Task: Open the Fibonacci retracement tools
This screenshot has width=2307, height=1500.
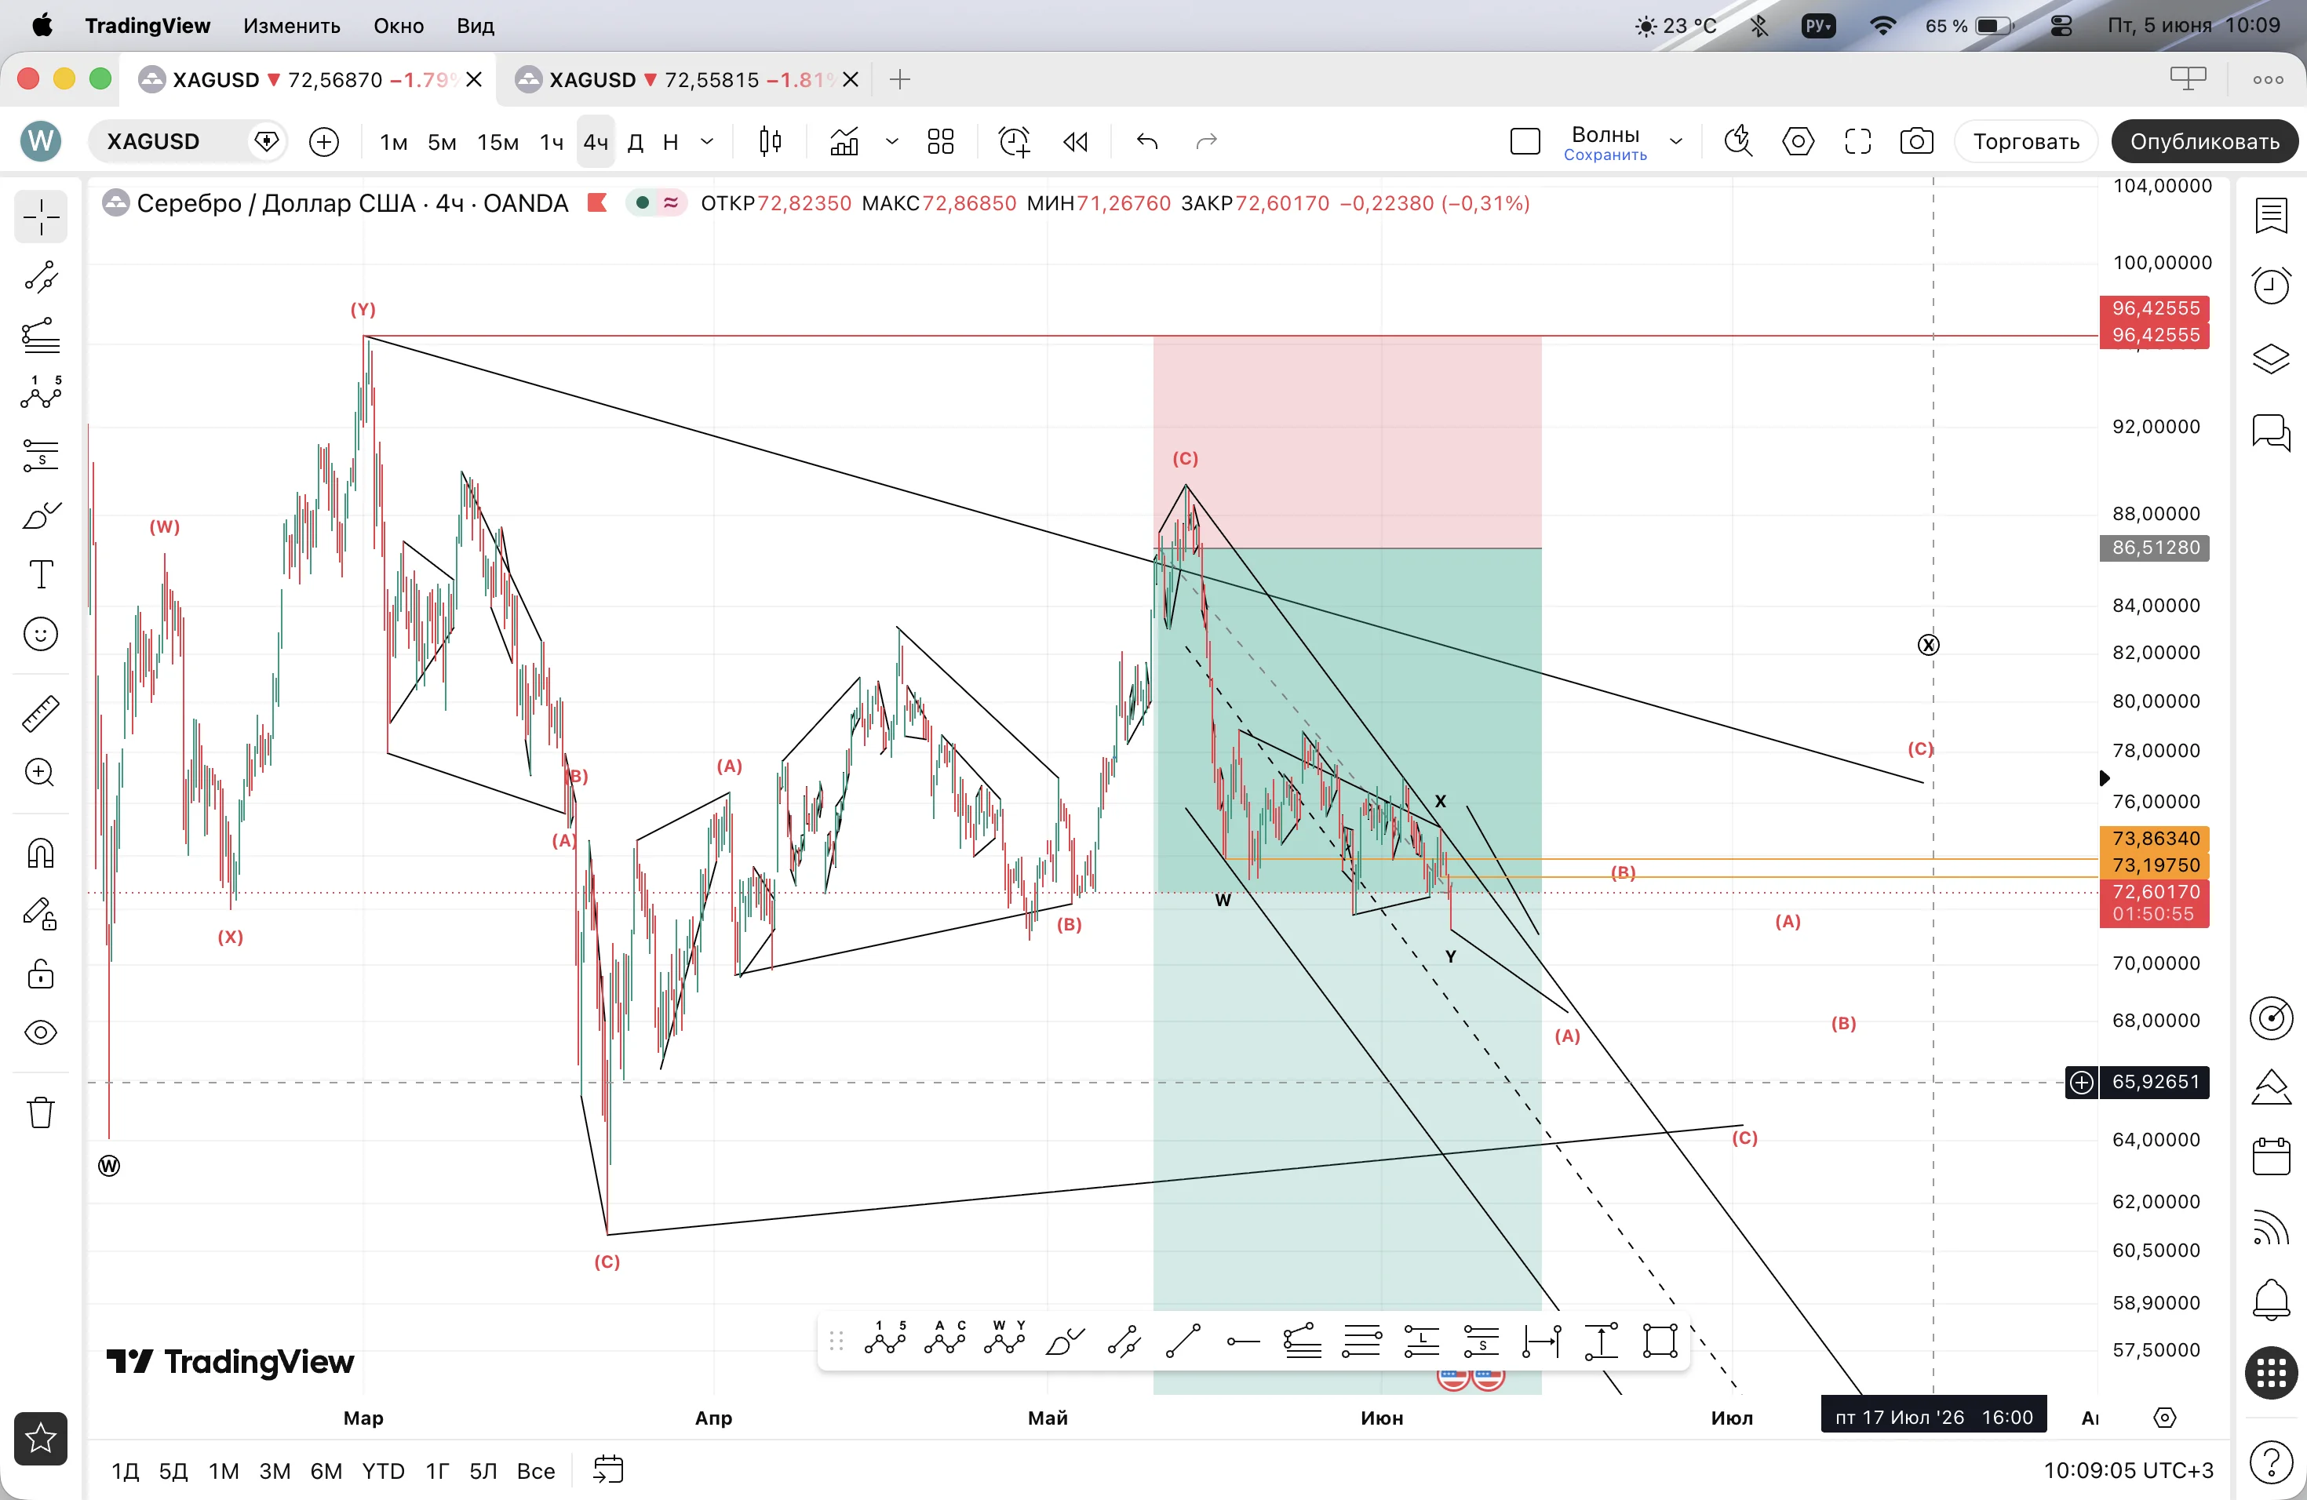Action: pos(41,337)
